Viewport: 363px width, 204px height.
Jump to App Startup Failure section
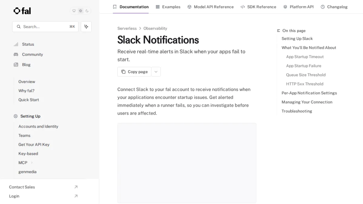(x=304, y=66)
